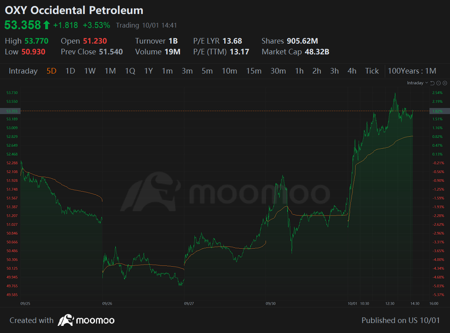This screenshot has height=333, width=450.
Task: Choose the 15m interval
Action: (x=254, y=71)
